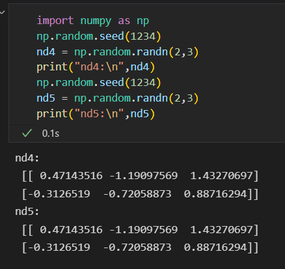The width and height of the screenshot is (285, 269).
Task: Click the nd5: output label
Action: pyautogui.click(x=27, y=211)
